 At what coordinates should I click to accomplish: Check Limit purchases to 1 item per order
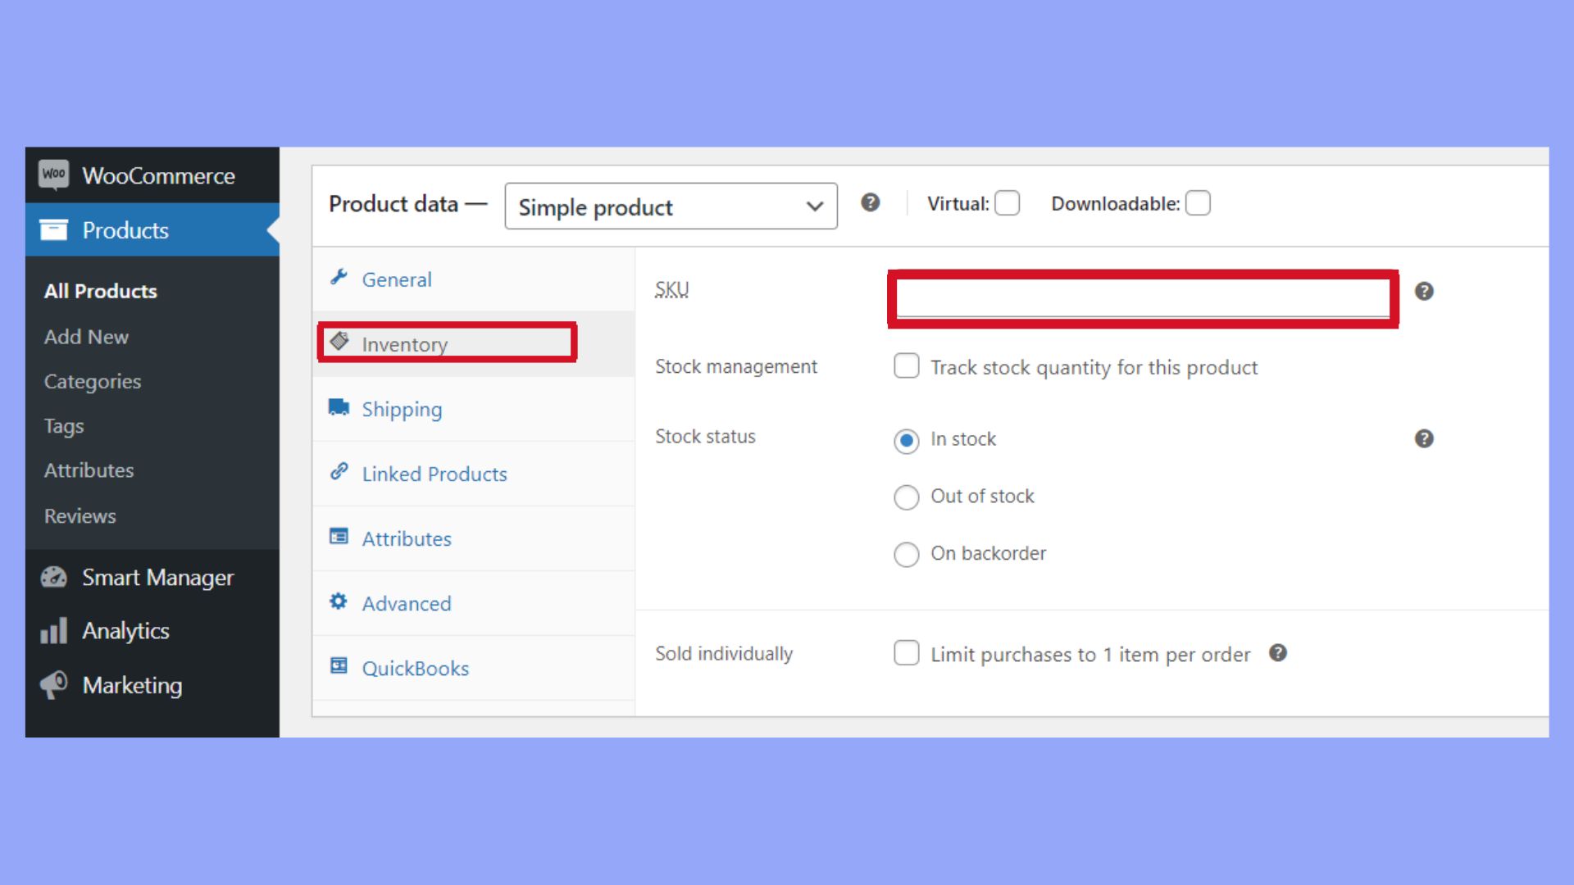906,653
